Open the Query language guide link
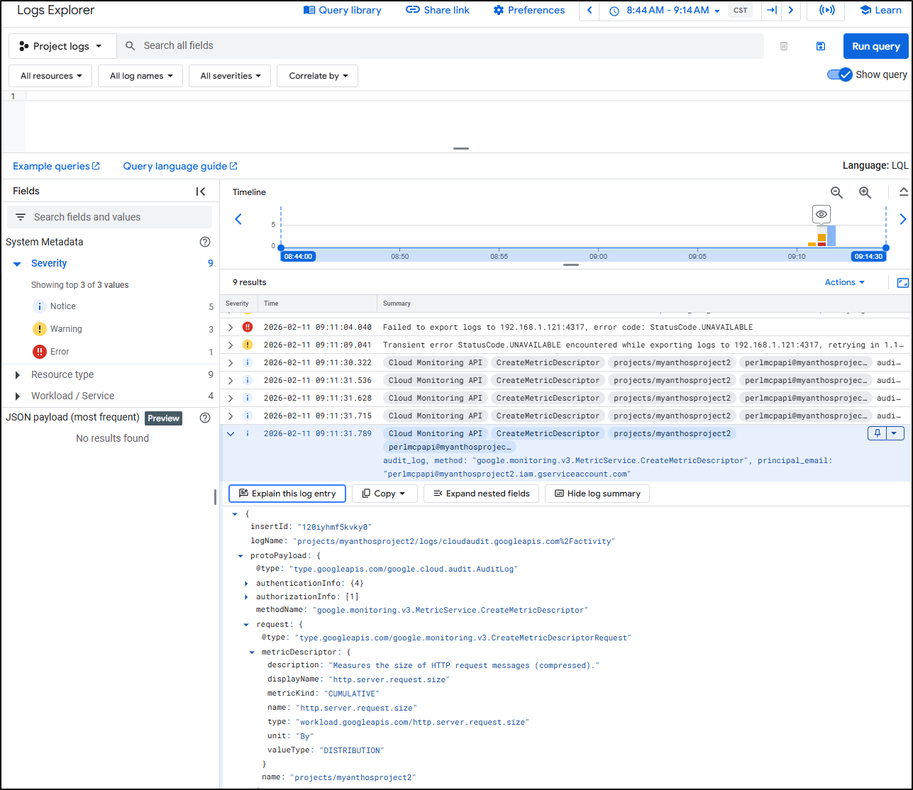The image size is (913, 790). [179, 166]
